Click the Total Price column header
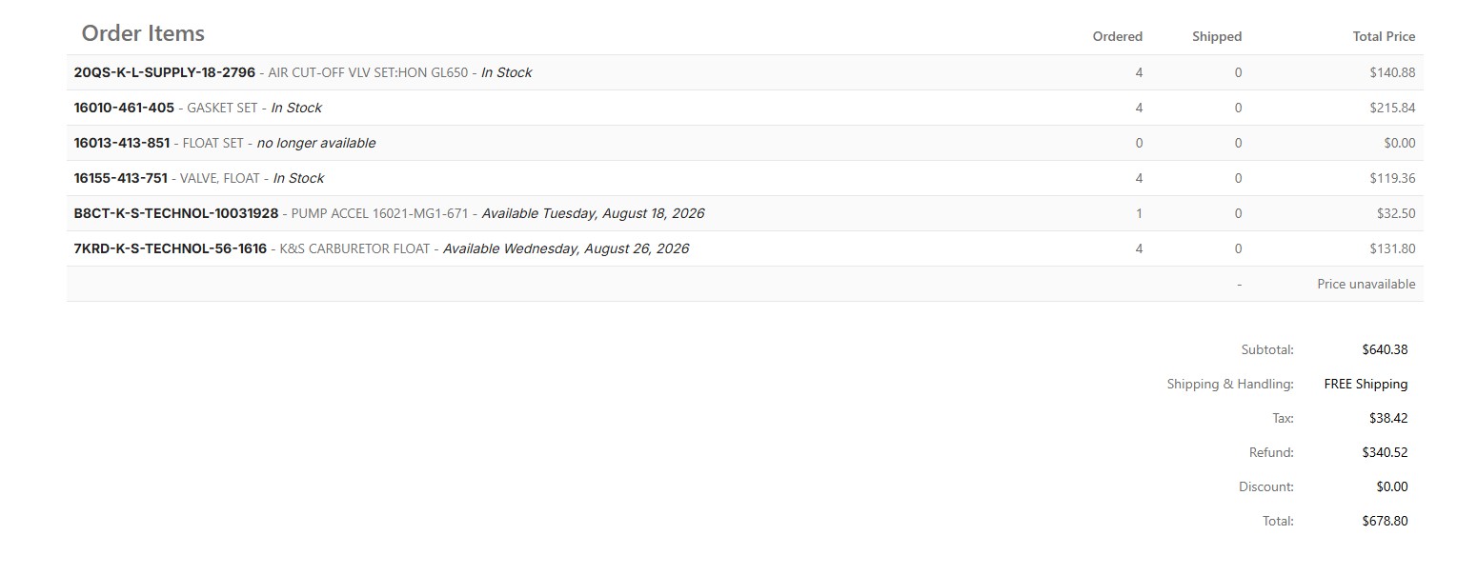 pyautogui.click(x=1384, y=36)
